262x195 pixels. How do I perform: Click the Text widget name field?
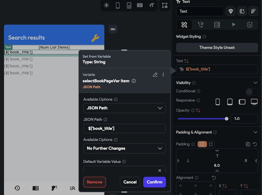200,11
